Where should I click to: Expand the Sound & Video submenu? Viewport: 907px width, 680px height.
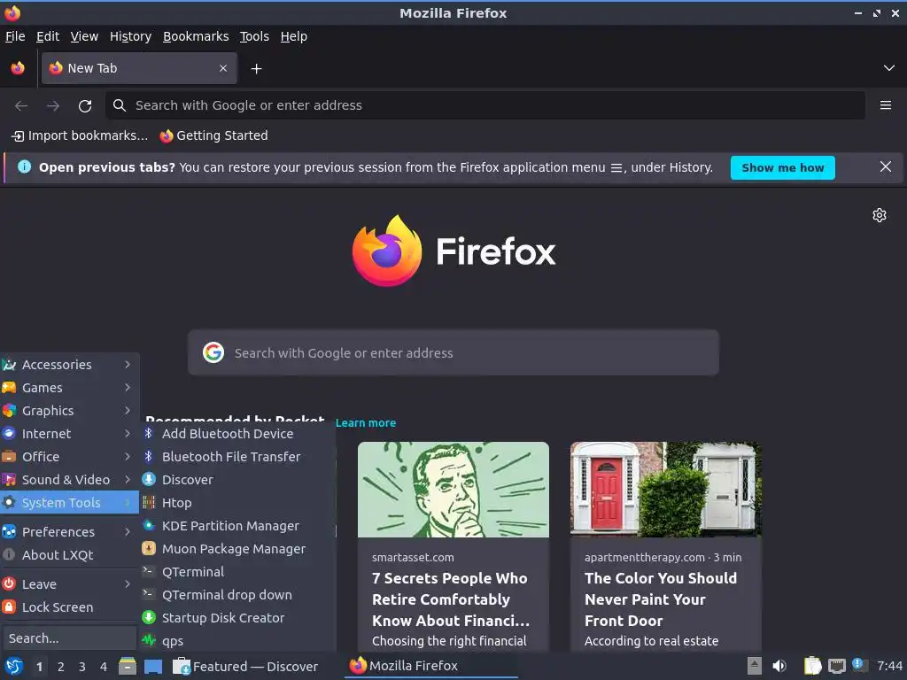coord(69,480)
